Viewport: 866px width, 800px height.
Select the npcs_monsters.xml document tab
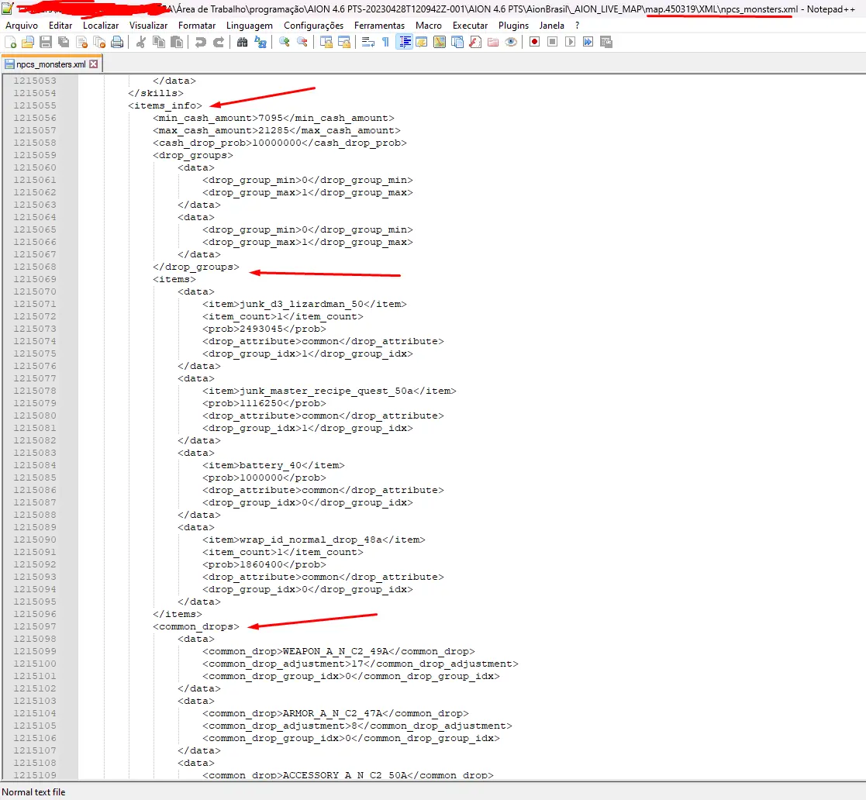point(50,64)
